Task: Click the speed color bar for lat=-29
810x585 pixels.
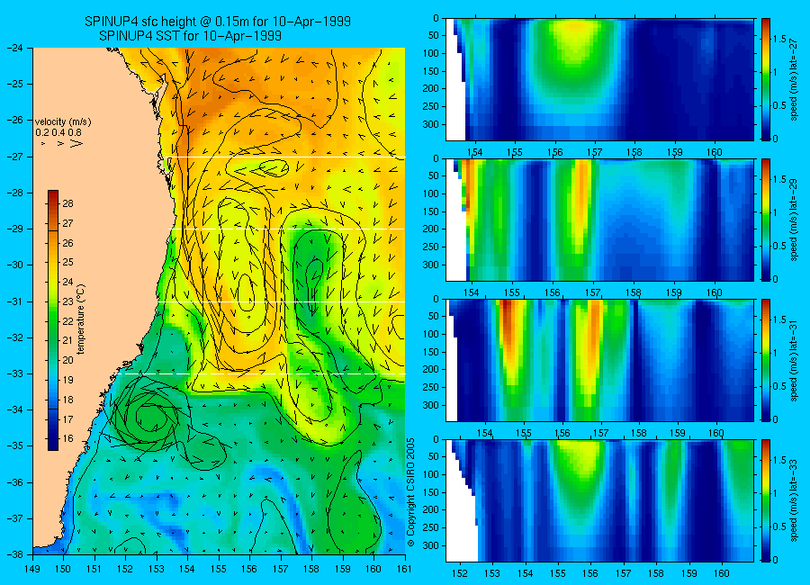Action: (x=766, y=220)
